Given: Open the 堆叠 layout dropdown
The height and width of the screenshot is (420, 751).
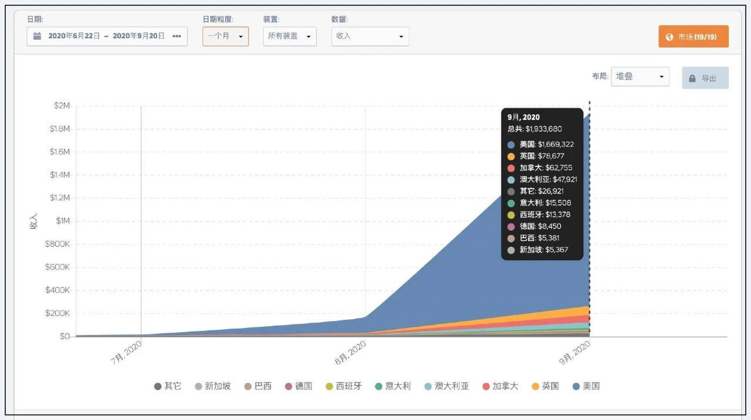Looking at the screenshot, I should 640,77.
